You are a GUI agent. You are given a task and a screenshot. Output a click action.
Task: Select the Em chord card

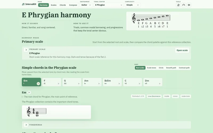click(31, 82)
